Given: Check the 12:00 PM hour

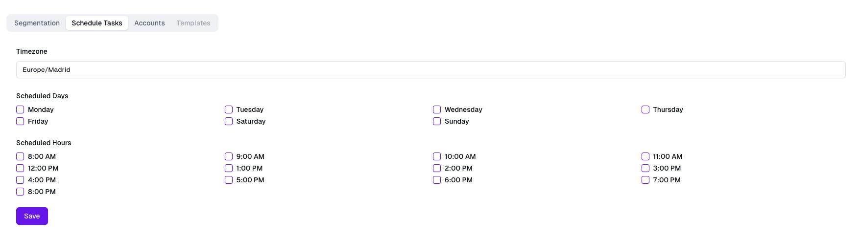Looking at the screenshot, I should [20, 168].
